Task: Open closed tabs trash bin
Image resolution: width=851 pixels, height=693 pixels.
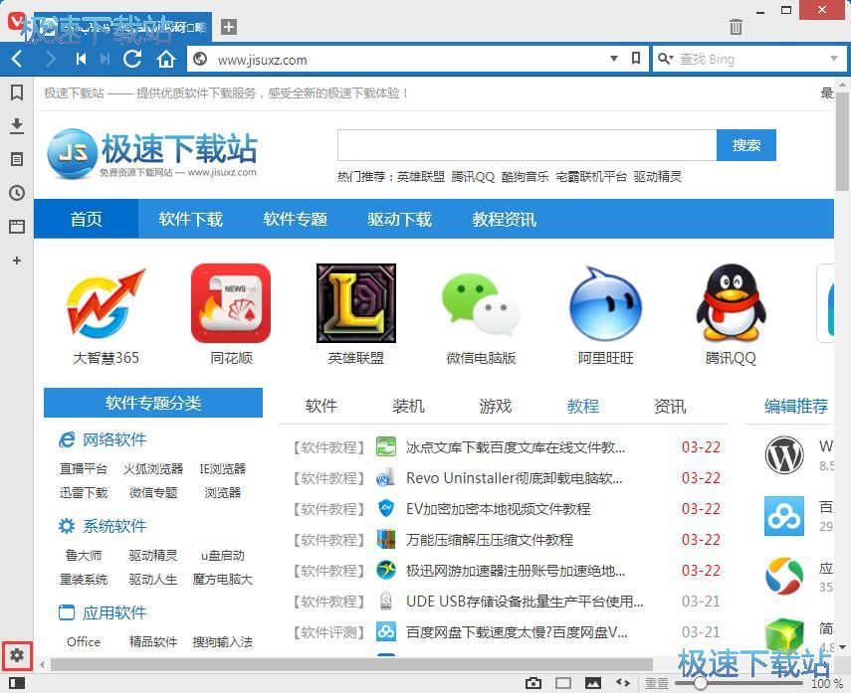Action: click(x=736, y=26)
